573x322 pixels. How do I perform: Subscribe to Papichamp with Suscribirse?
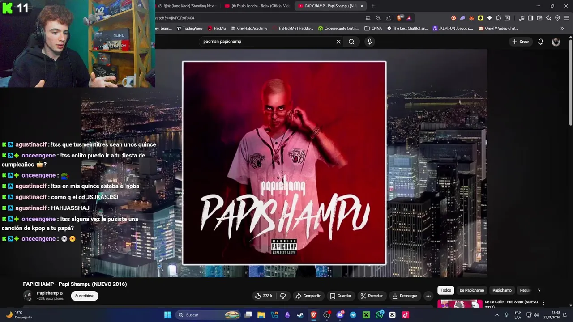tap(85, 296)
